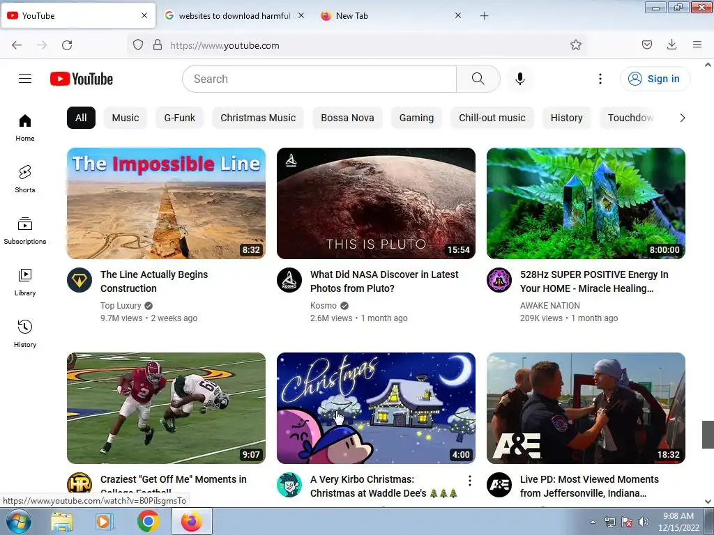
Task: Select the All filter chip
Action: (81, 118)
